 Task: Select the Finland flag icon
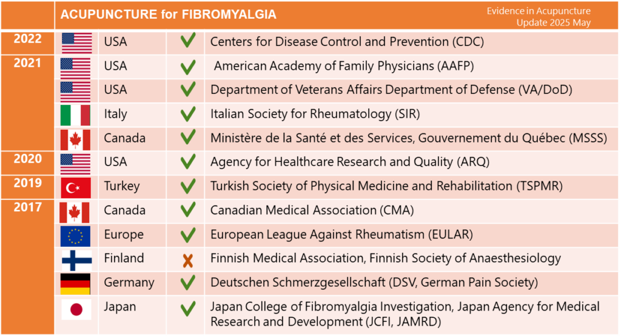[x=77, y=260]
